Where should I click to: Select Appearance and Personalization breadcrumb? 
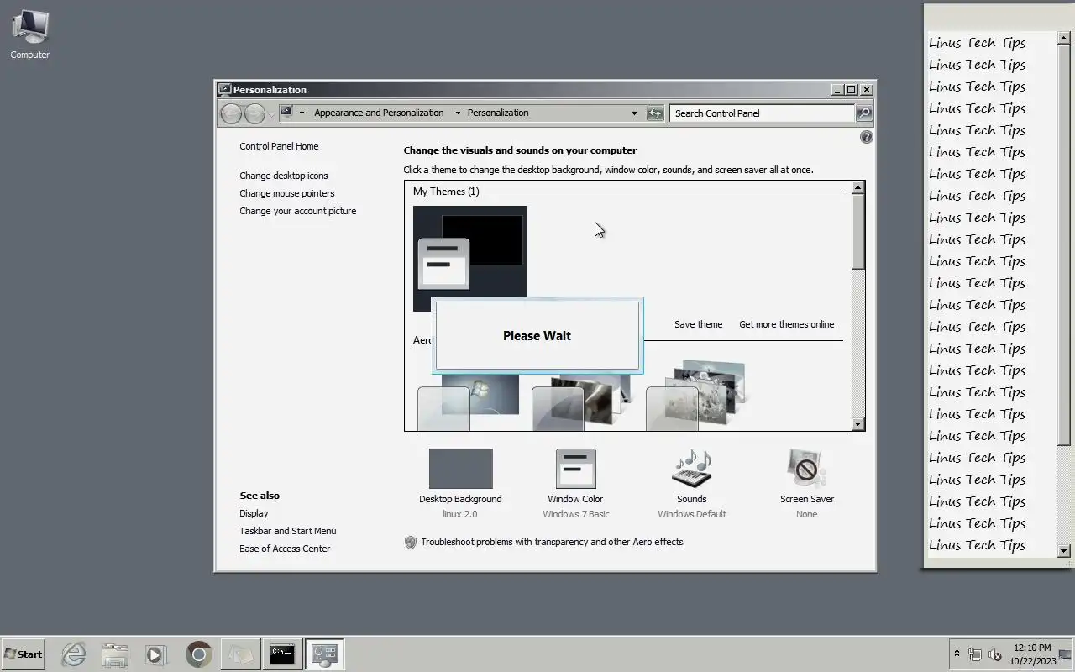tap(379, 113)
